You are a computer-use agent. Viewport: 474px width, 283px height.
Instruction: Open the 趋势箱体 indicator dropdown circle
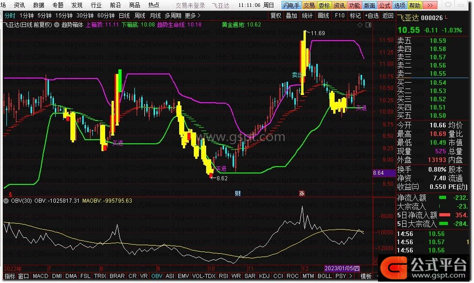(x=57, y=25)
